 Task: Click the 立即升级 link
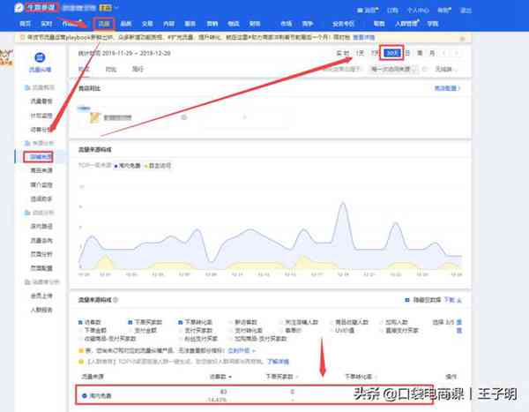pos(241,350)
